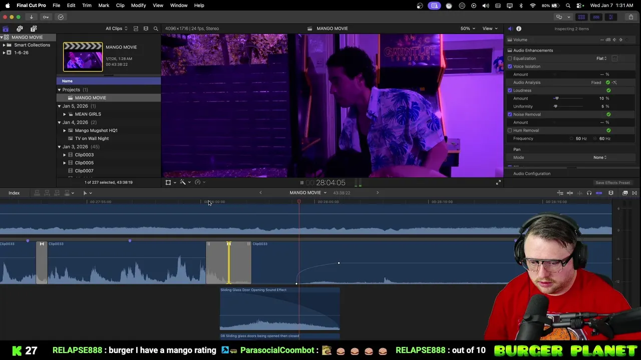This screenshot has width=641, height=360.
Task: Open the 50% viewer zoom dropdown
Action: click(468, 28)
